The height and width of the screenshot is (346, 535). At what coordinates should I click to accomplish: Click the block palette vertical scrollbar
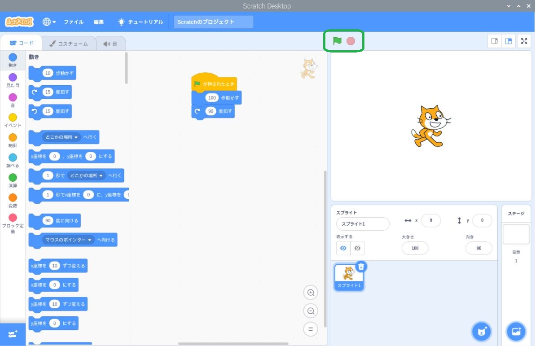click(x=126, y=68)
